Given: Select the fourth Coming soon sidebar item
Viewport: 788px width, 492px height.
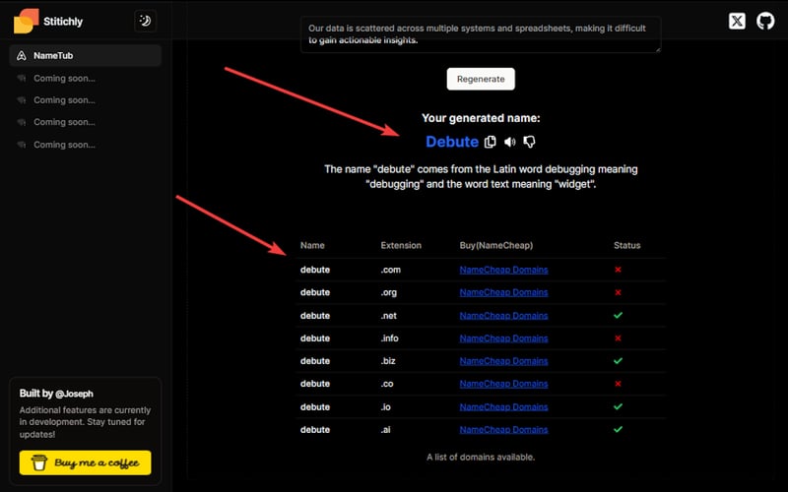Looking at the screenshot, I should [85, 145].
